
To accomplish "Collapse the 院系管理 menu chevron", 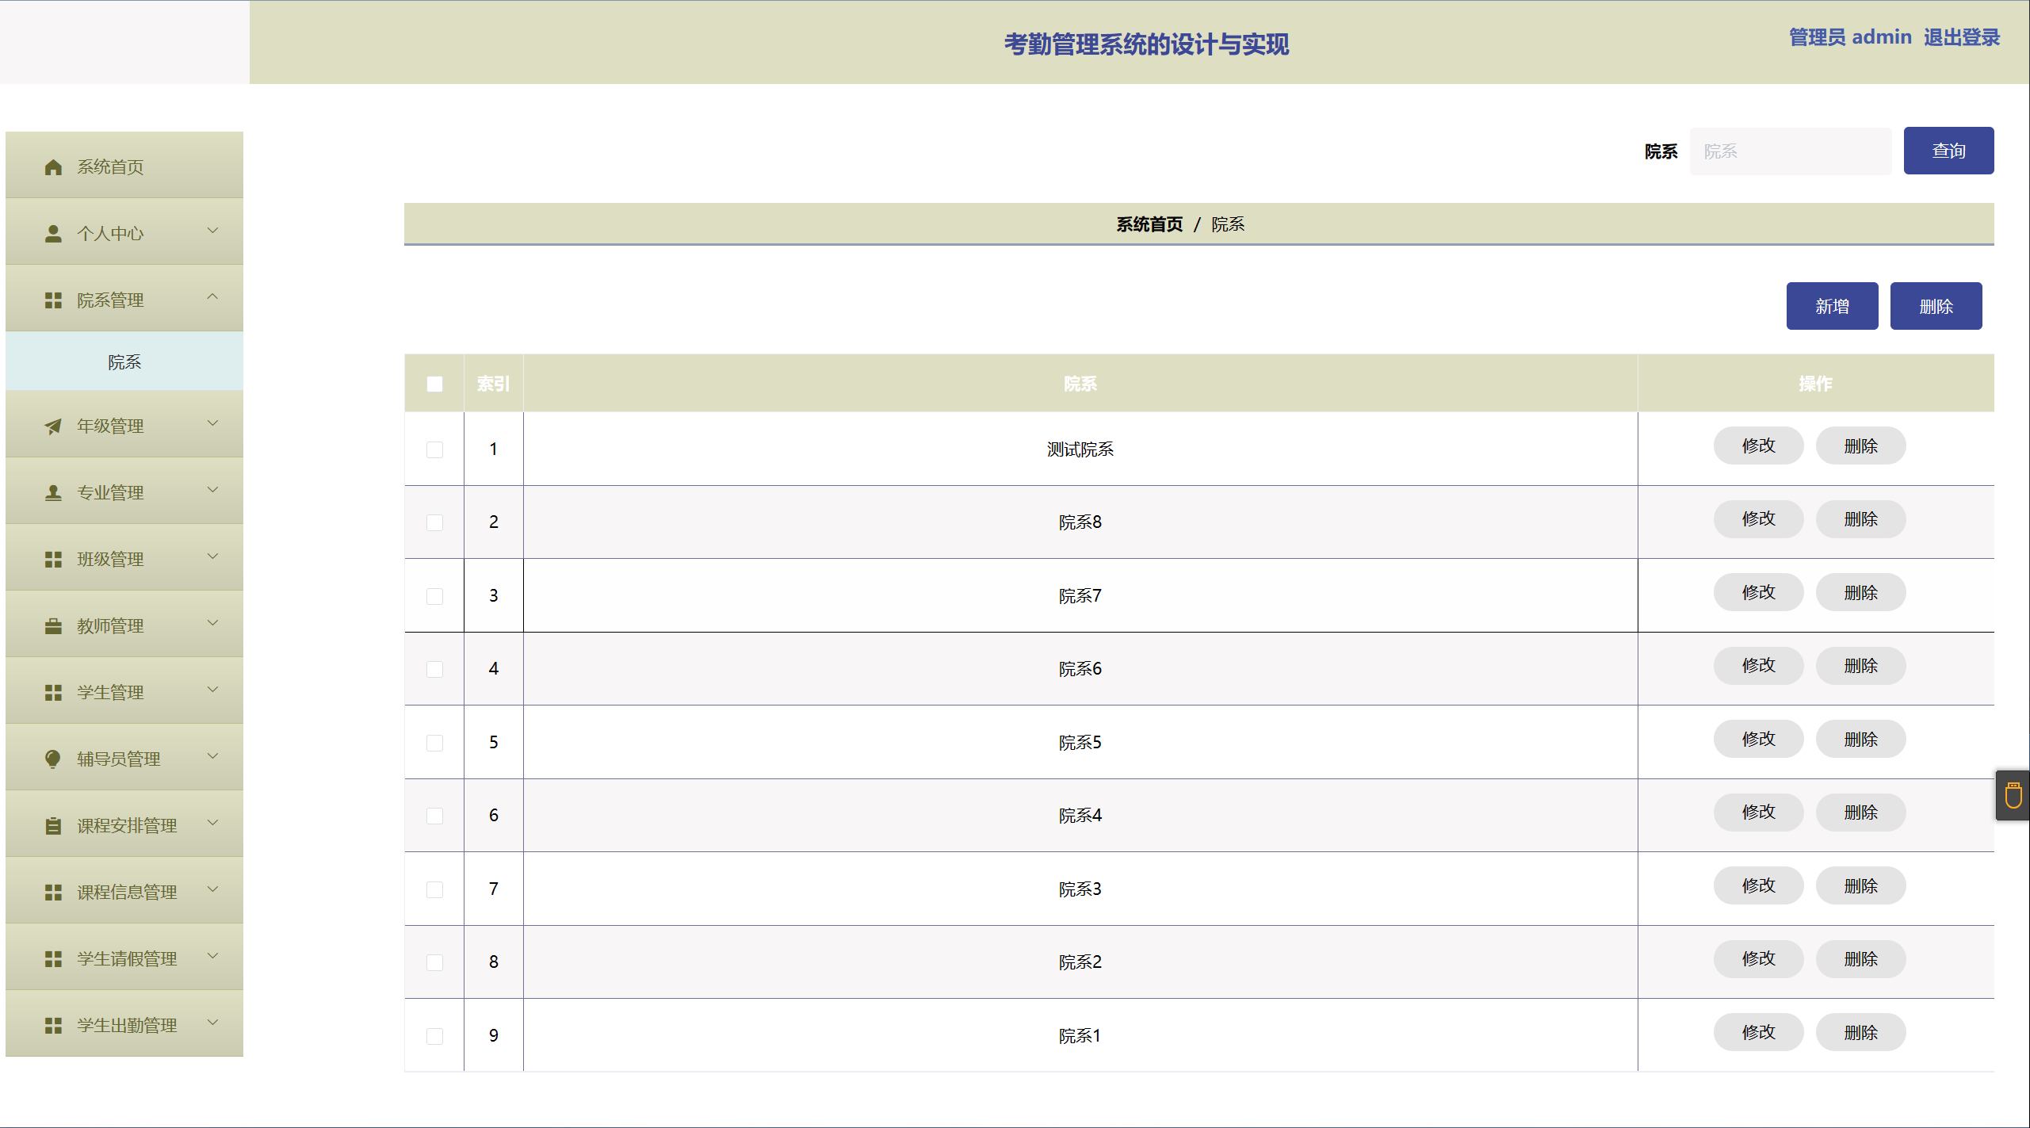I will tap(212, 297).
